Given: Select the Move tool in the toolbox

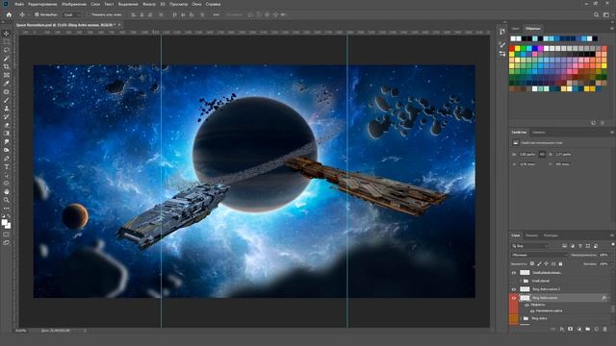Looking at the screenshot, I should point(7,34).
